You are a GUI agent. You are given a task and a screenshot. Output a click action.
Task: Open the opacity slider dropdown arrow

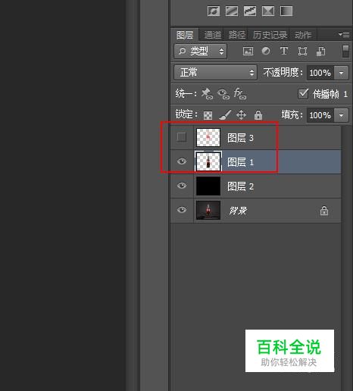[341, 73]
